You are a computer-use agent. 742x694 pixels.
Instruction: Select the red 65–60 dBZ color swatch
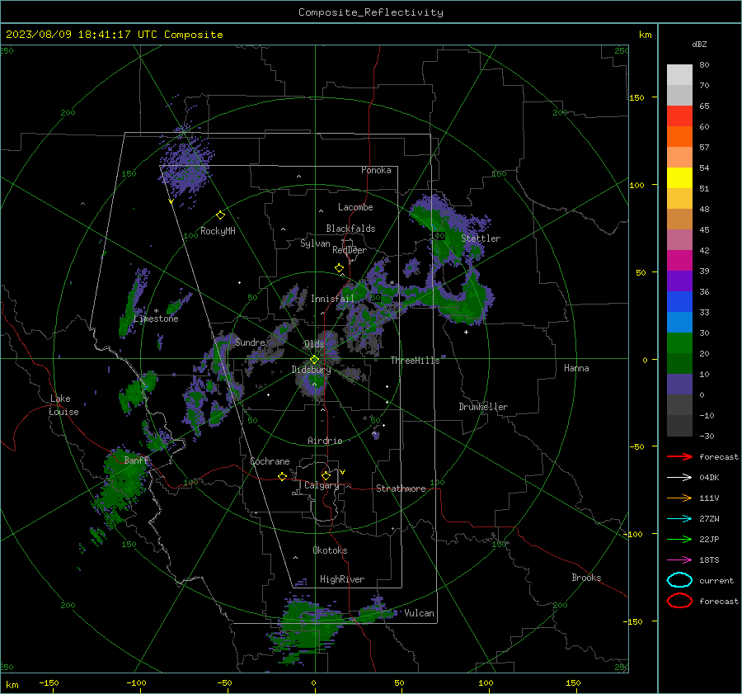[679, 116]
